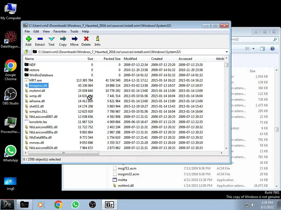The height and width of the screenshot is (210, 281).
Task: Toggle the Explorer preview pane icon
Action: coord(263,49)
